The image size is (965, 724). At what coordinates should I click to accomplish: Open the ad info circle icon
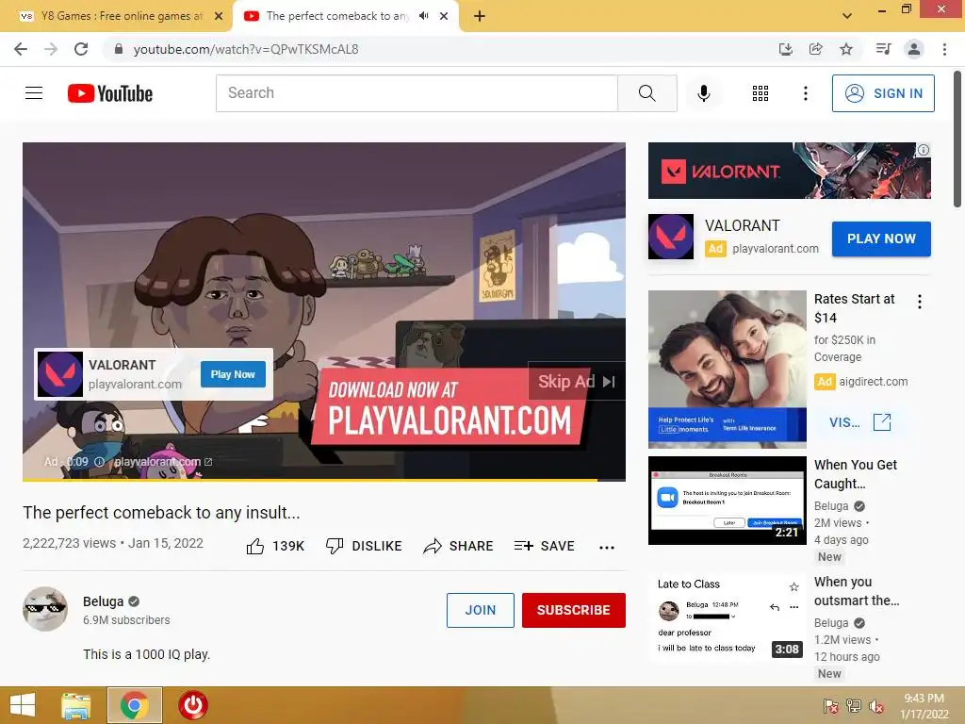coord(99,462)
